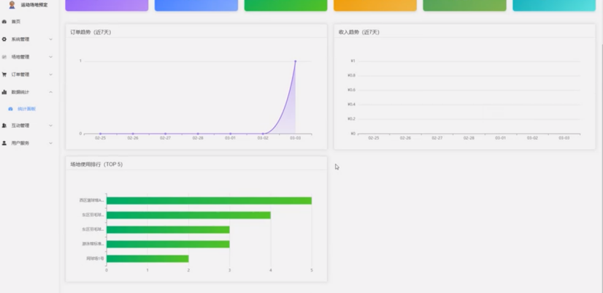Click the 网球场1号 bar in ranking chart
Image resolution: width=603 pixels, height=293 pixels.
pyautogui.click(x=147, y=259)
